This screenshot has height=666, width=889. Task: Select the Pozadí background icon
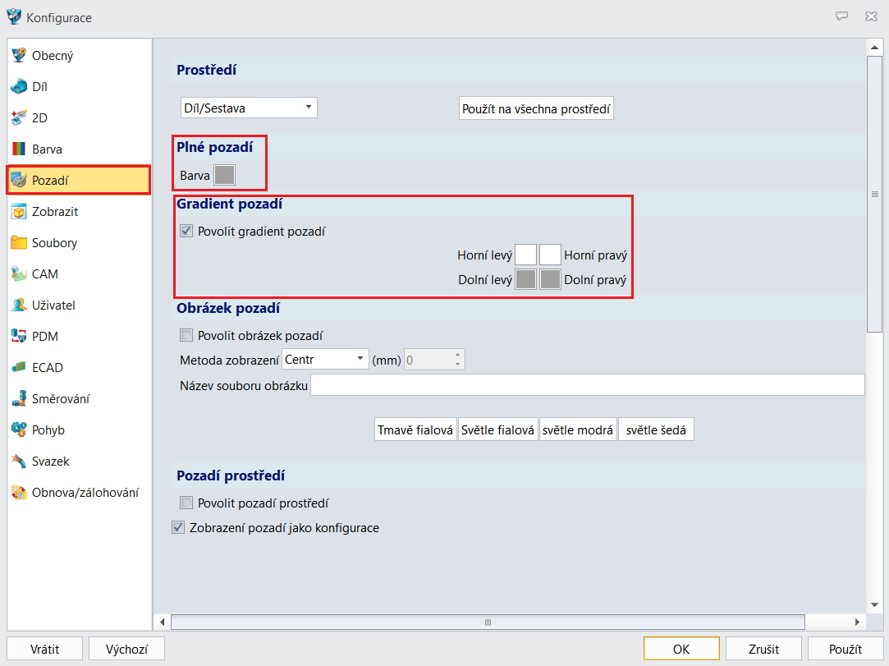pos(19,180)
